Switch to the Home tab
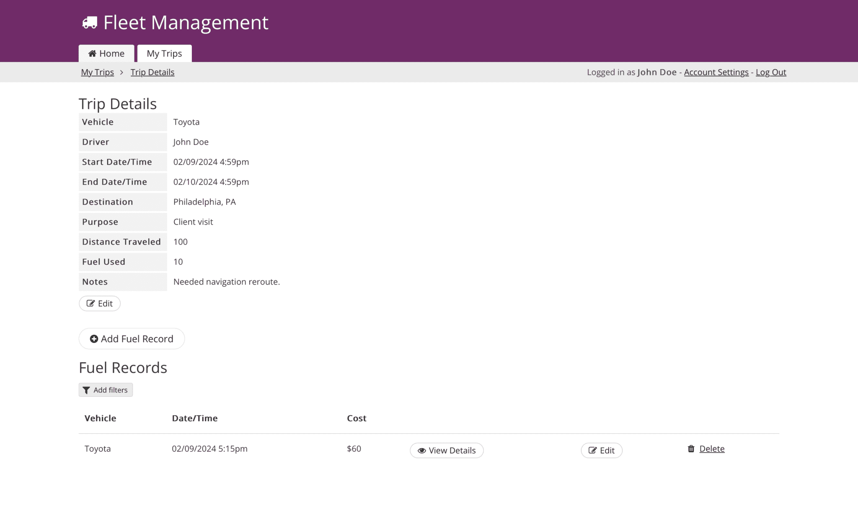The width and height of the screenshot is (858, 505). pyautogui.click(x=106, y=53)
